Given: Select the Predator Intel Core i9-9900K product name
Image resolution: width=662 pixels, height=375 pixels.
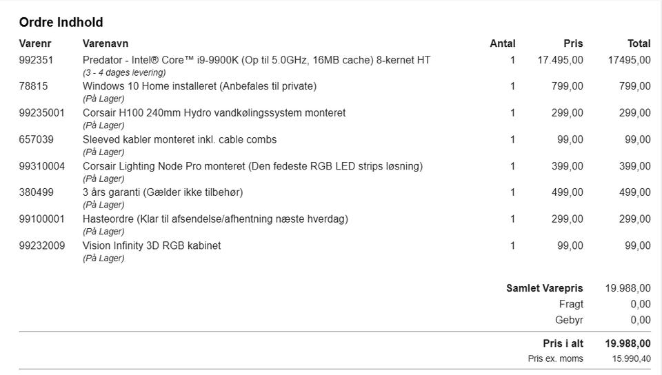Looking at the screenshot, I should click(256, 60).
